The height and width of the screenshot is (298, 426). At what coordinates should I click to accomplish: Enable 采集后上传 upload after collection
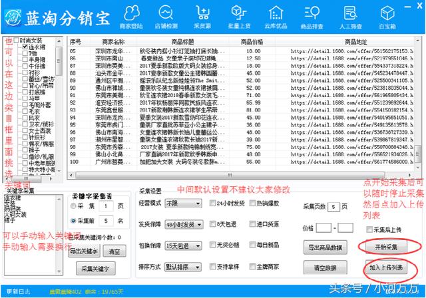[x=369, y=229]
